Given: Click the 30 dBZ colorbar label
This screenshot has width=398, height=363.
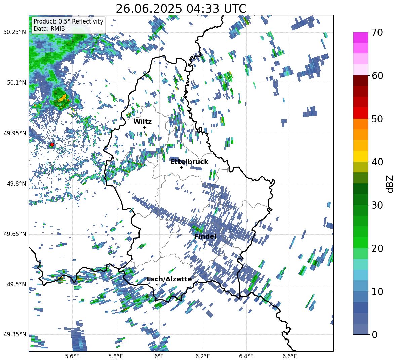Looking at the screenshot, I should point(377,205).
